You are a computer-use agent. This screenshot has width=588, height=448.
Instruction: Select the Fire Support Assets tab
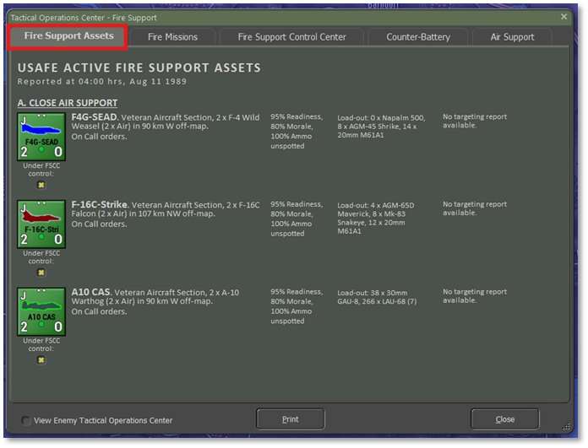[68, 36]
